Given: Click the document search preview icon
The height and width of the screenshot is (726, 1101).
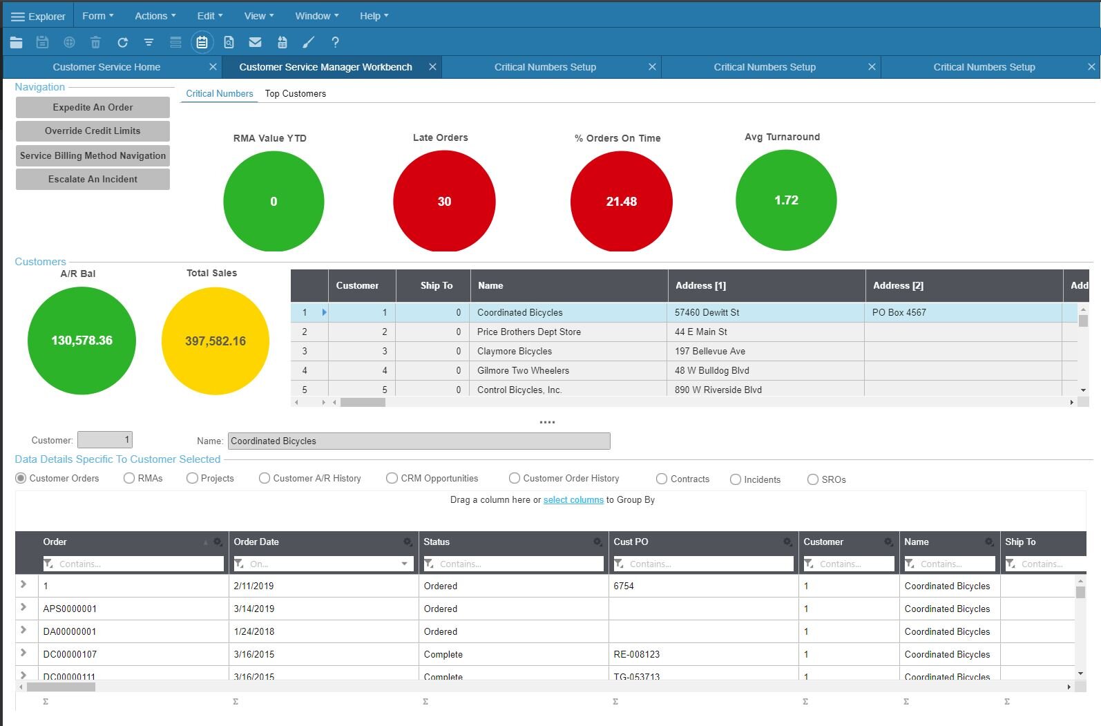Looking at the screenshot, I should point(229,43).
